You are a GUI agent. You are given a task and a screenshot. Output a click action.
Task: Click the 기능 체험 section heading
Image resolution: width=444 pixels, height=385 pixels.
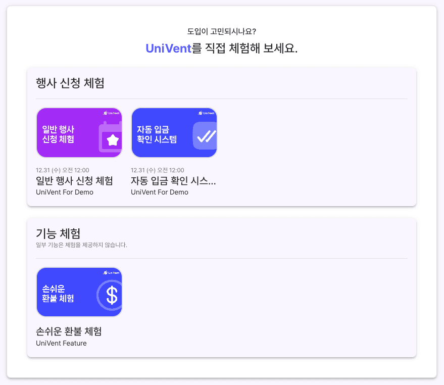pos(58,234)
